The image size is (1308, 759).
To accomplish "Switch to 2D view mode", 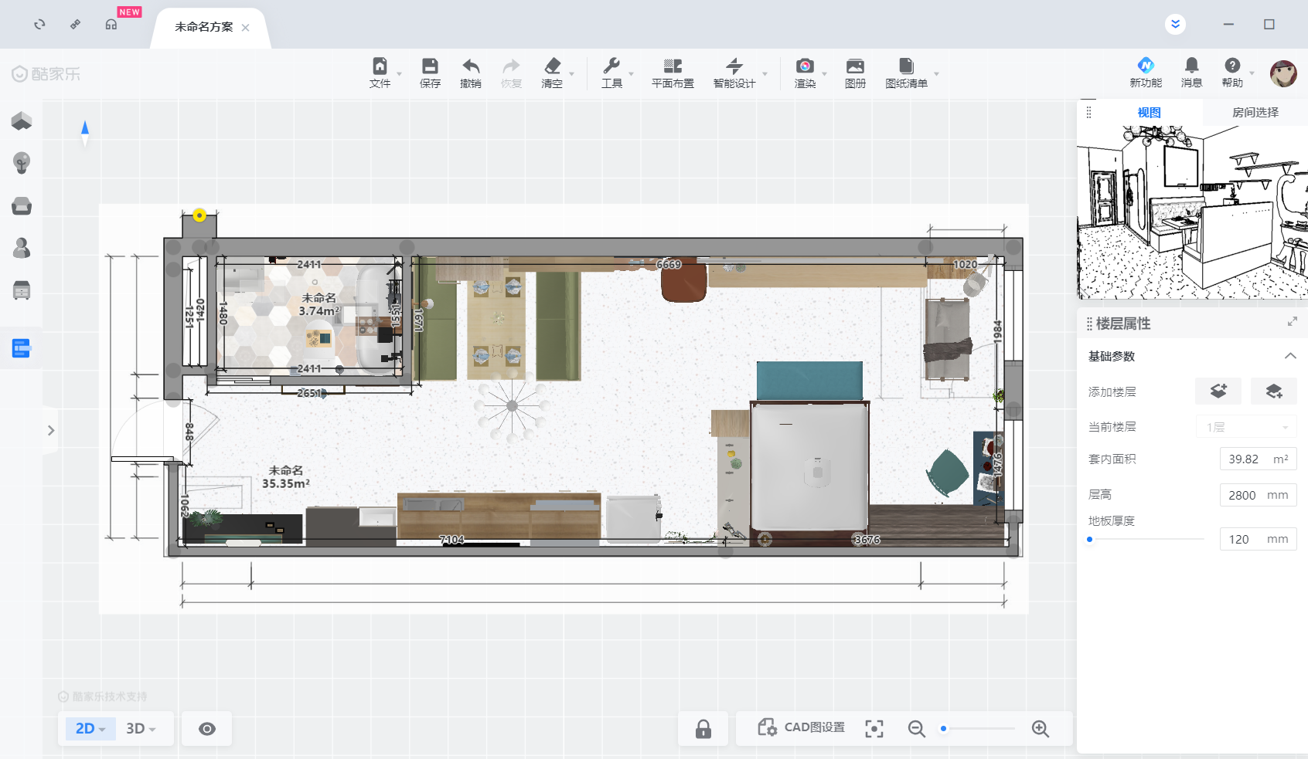I will (90, 729).
